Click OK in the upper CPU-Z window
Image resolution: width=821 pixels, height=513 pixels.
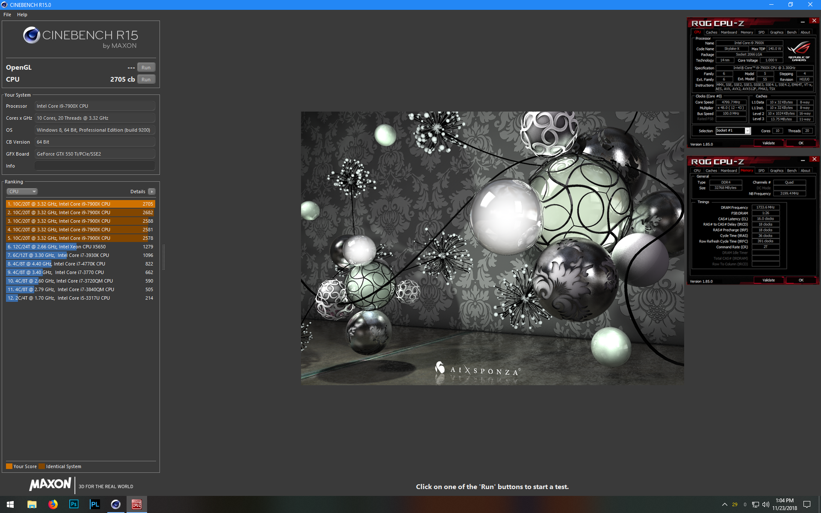click(x=801, y=143)
